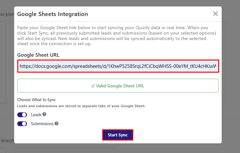Viewport: 240px width, 153px height.
Task: Click the Google Sheets Integration title
Action: (x=53, y=14)
